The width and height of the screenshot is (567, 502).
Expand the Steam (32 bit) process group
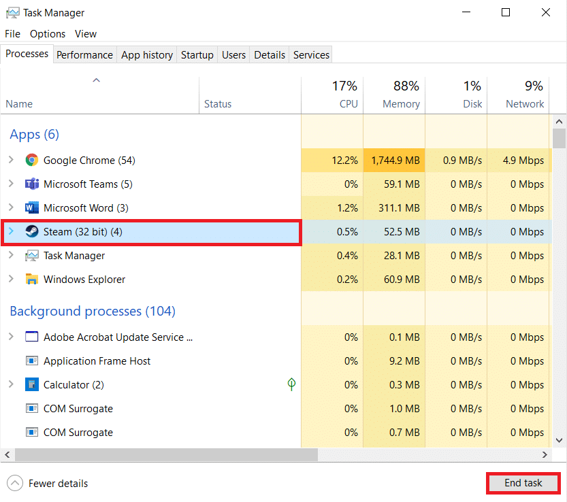(x=11, y=231)
